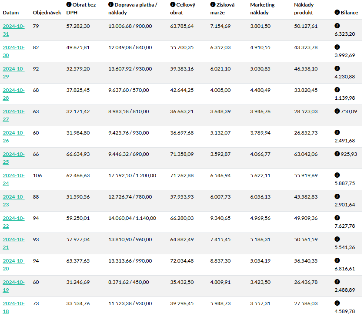Image resolution: width=364 pixels, height=317 pixels.
Task: Select marketing cost 6.056,13
Action: coord(260,197)
